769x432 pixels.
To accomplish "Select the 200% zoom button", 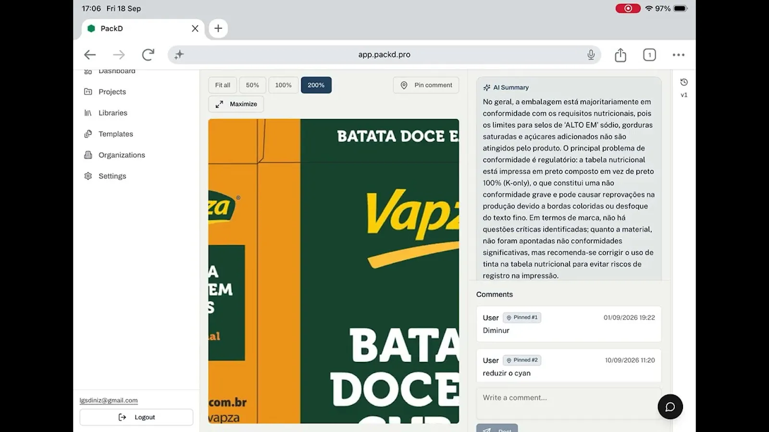I will coord(316,85).
